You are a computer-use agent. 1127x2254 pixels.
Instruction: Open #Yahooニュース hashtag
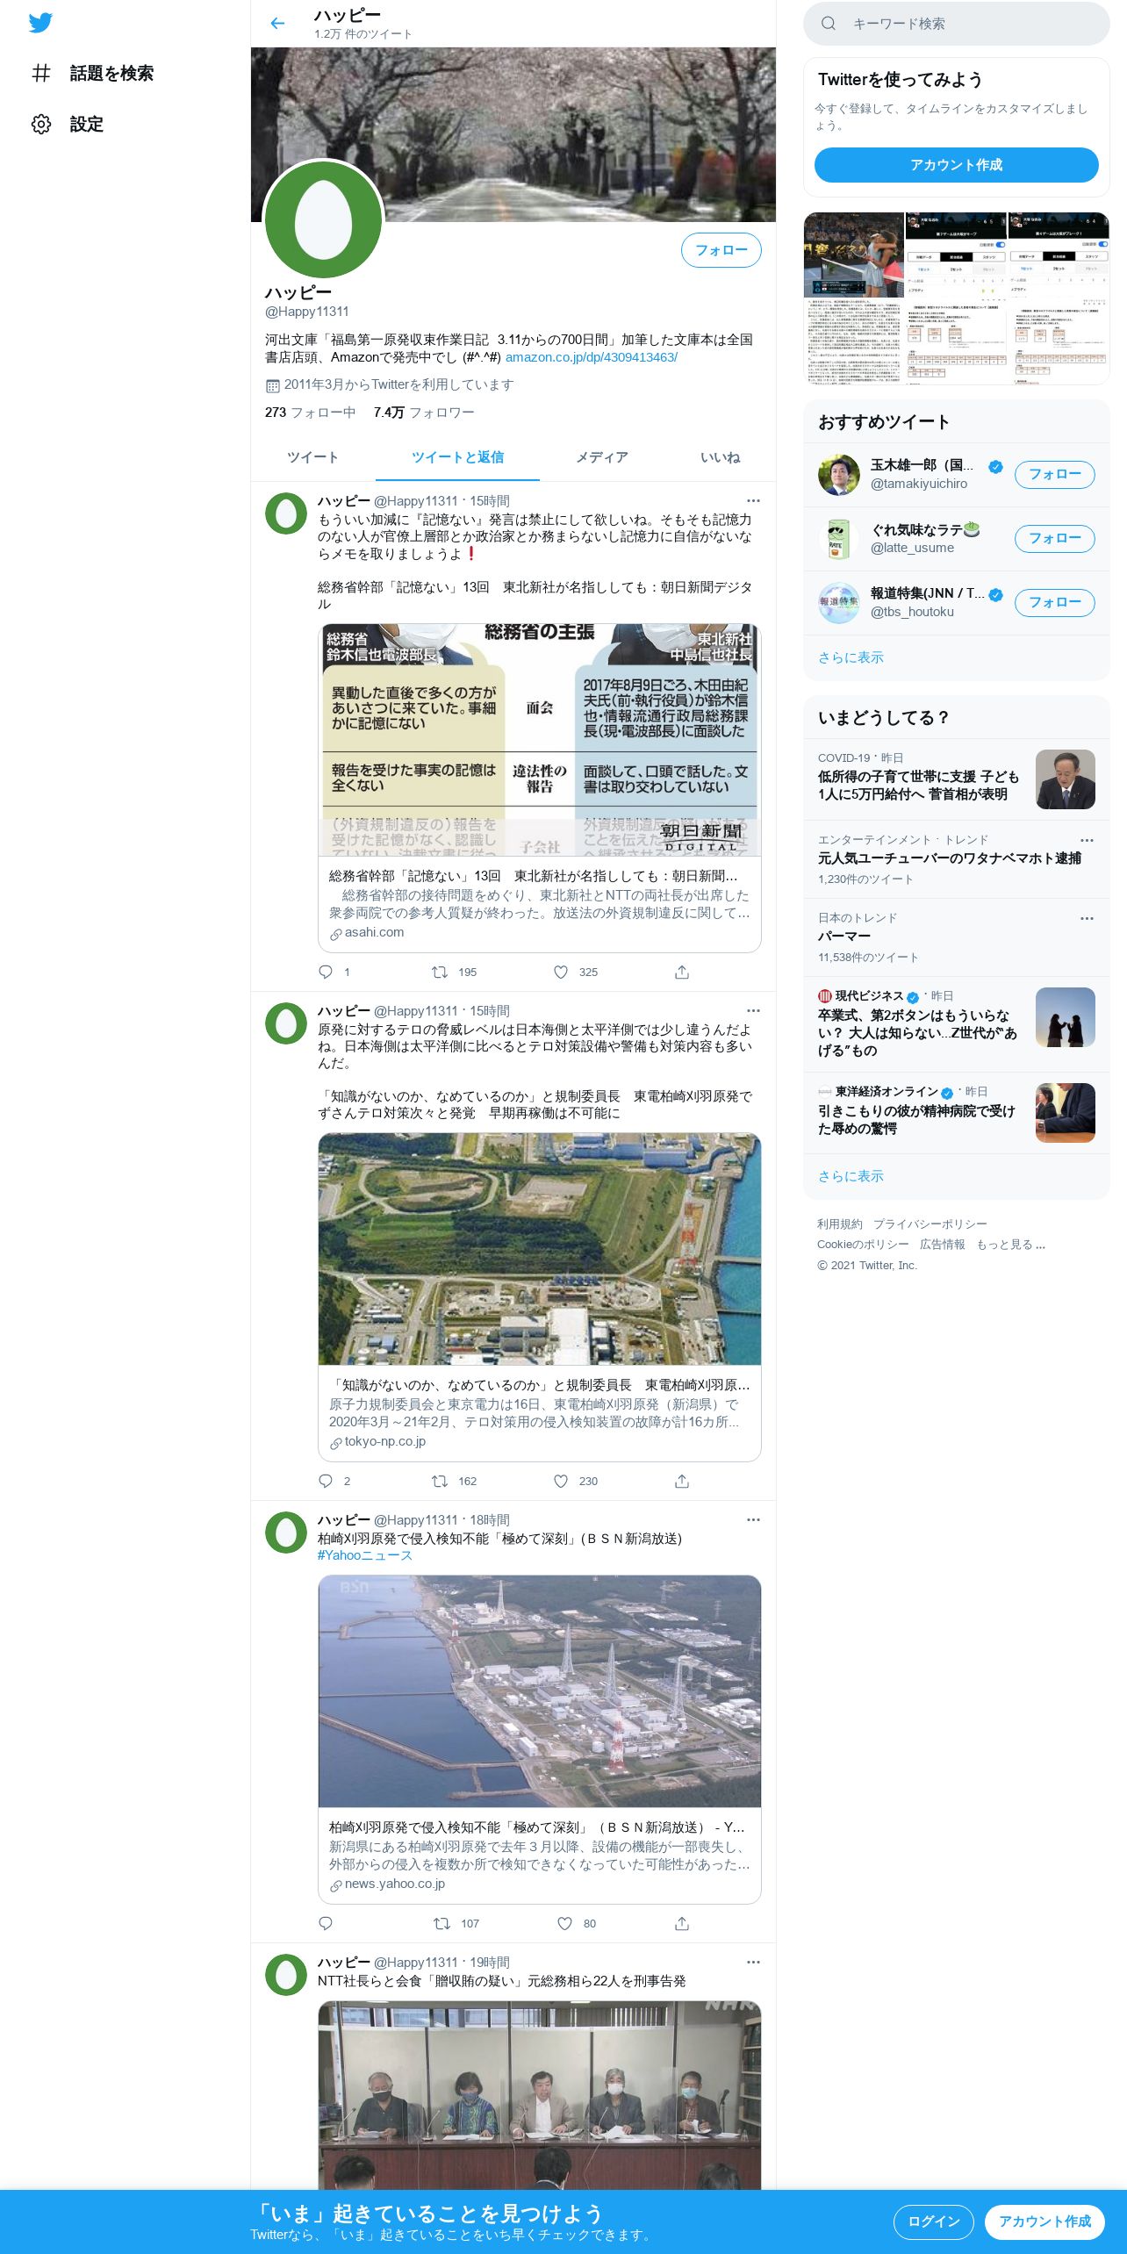(x=364, y=1555)
